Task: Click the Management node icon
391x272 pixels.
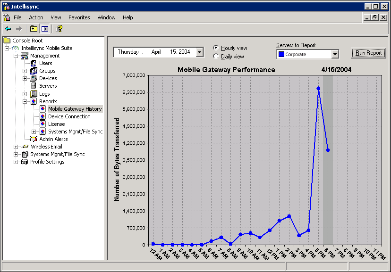Action: [x=25, y=56]
